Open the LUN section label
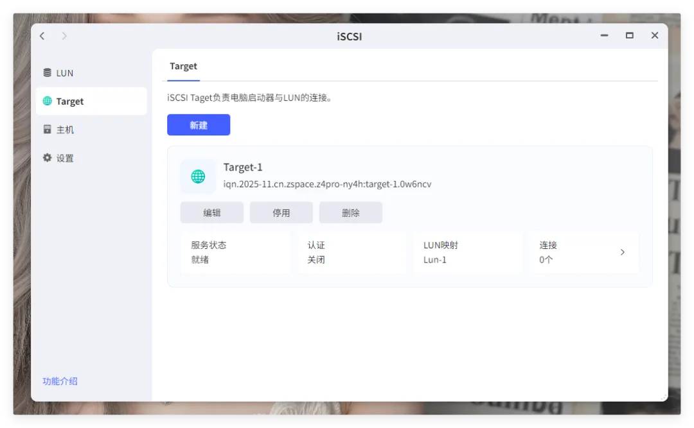The image size is (694, 428). [x=65, y=73]
